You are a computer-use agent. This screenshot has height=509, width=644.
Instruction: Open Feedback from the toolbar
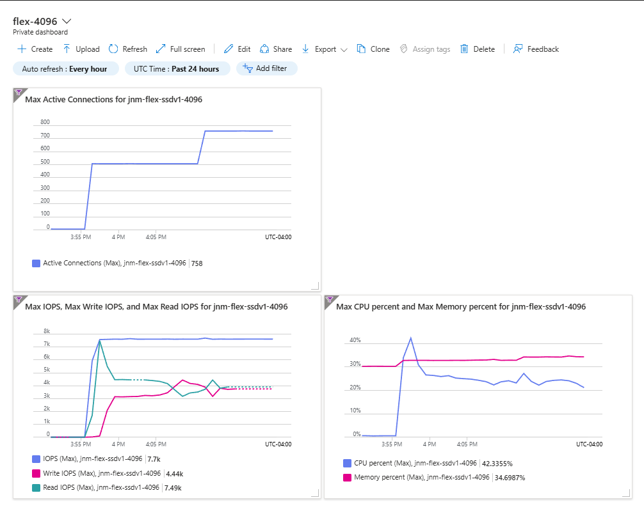[x=536, y=49]
